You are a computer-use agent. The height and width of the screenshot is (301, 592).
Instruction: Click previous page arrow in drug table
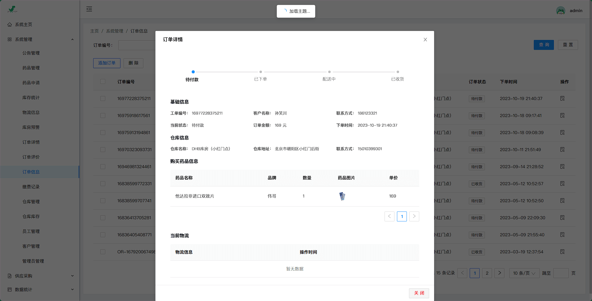tap(389, 216)
